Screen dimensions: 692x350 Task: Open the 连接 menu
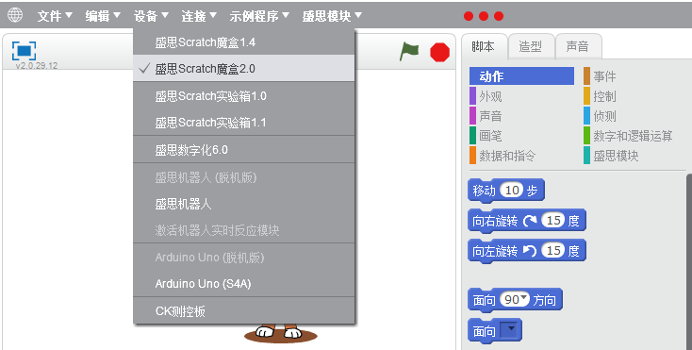(199, 16)
